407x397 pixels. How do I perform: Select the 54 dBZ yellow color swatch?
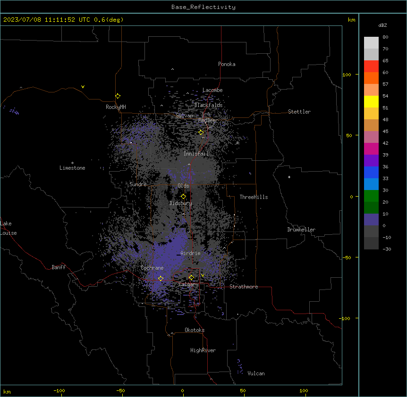pos(371,101)
